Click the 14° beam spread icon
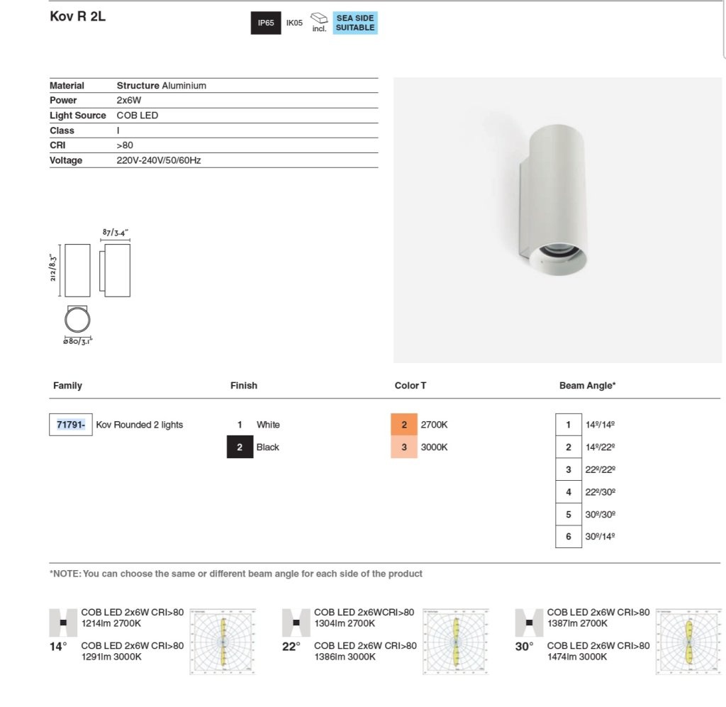This screenshot has height=707, width=726. (x=63, y=623)
